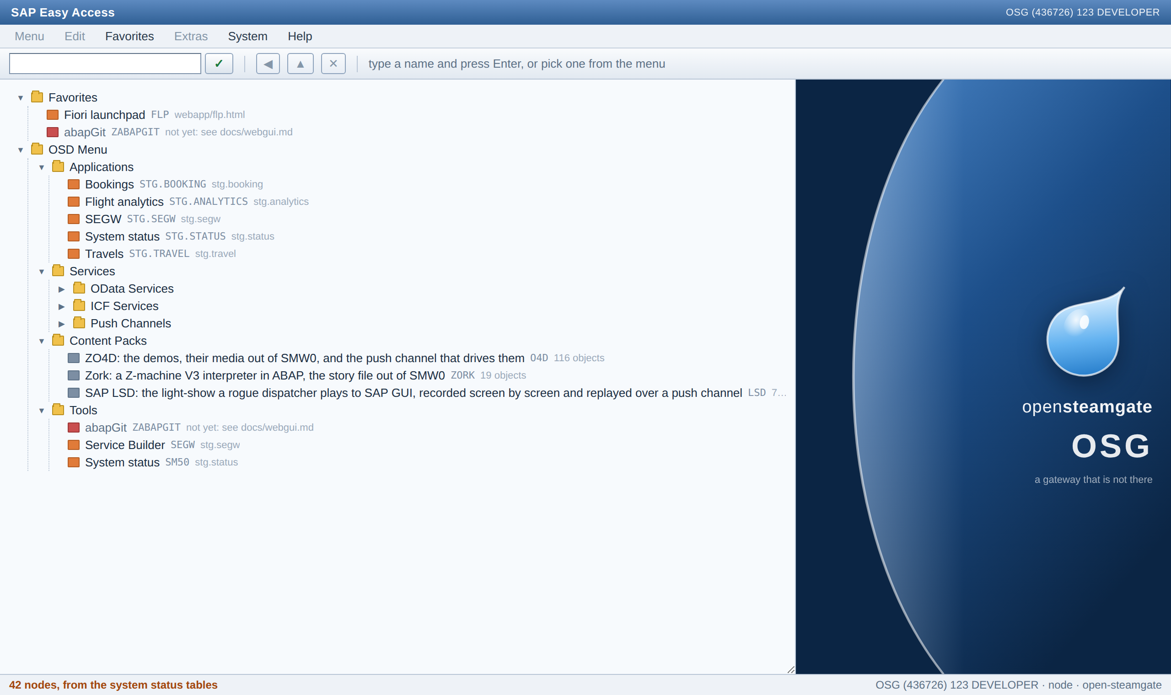This screenshot has width=1171, height=695.
Task: Click the Zork content pack grey icon
Action: coord(74,375)
